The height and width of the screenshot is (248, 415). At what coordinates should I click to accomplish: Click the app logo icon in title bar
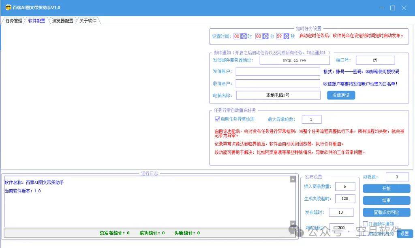click(x=8, y=8)
